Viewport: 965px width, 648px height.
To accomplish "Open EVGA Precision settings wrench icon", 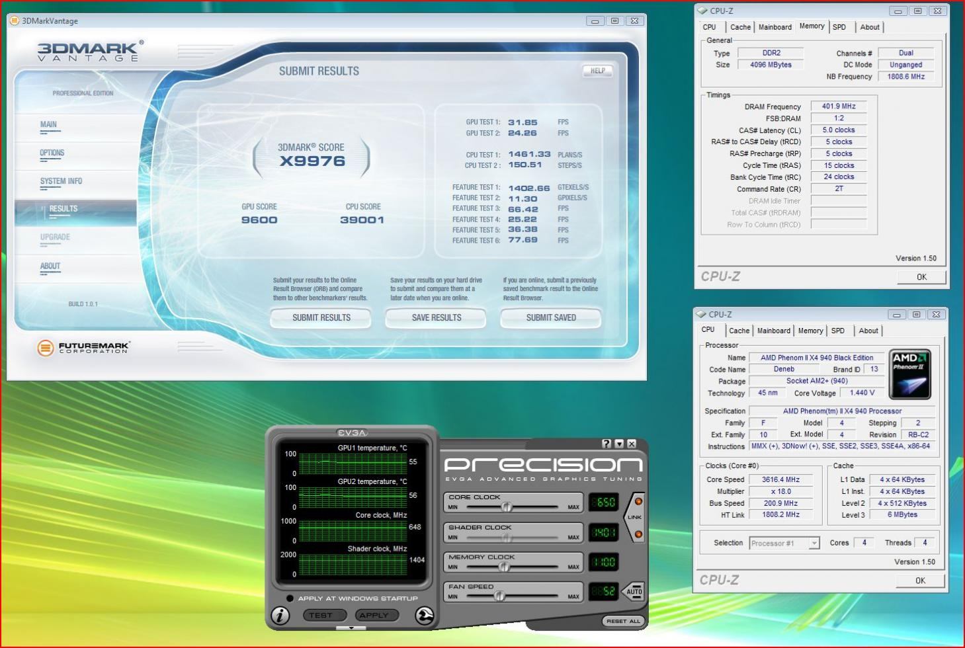I will (x=425, y=616).
